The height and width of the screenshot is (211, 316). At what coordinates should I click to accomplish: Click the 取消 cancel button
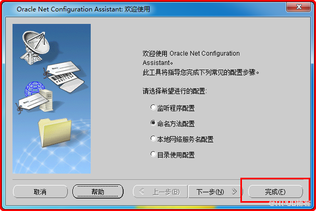40,192
